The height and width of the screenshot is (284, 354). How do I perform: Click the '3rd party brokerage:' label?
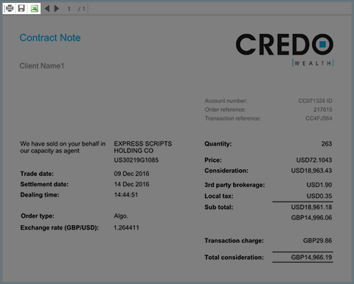(x=235, y=185)
